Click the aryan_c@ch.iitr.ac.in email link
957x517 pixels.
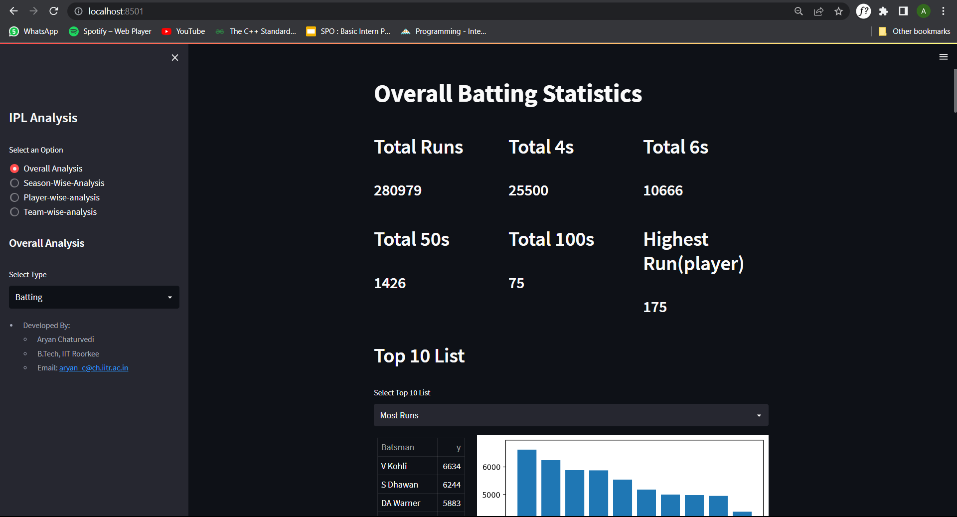point(93,368)
